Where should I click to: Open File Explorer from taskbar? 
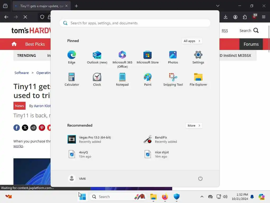[153, 197]
